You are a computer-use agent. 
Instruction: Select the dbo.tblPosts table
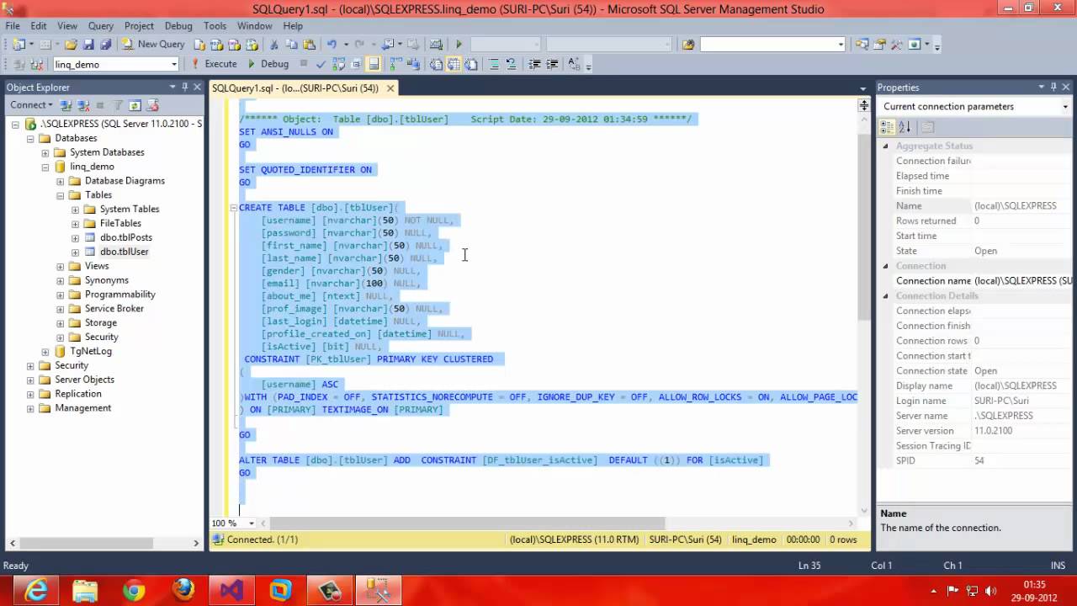click(x=125, y=237)
